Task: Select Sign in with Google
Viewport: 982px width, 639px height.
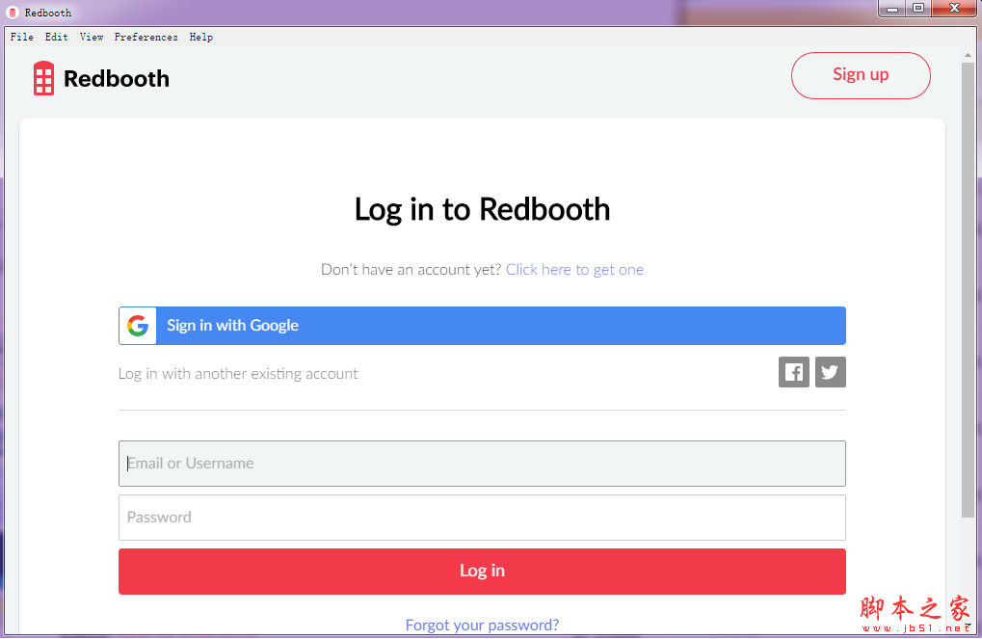Action: click(x=482, y=326)
